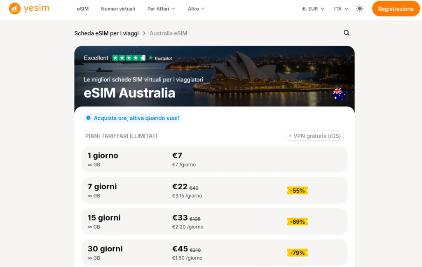The height and width of the screenshot is (267, 422).
Task: Click the Registrazione button
Action: [x=396, y=8]
